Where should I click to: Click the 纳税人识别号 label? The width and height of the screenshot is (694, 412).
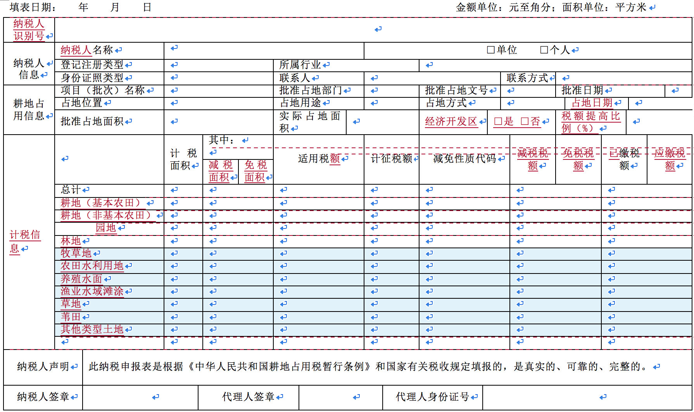point(29,30)
